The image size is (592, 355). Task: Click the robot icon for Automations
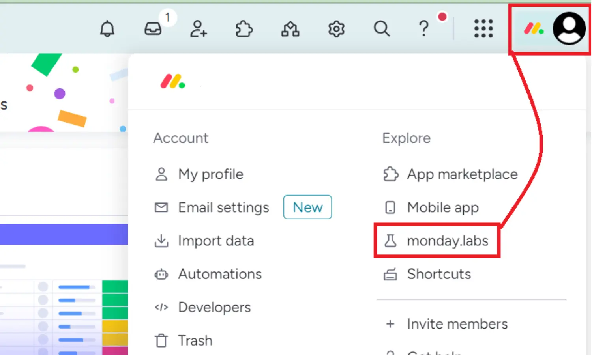pos(161,274)
